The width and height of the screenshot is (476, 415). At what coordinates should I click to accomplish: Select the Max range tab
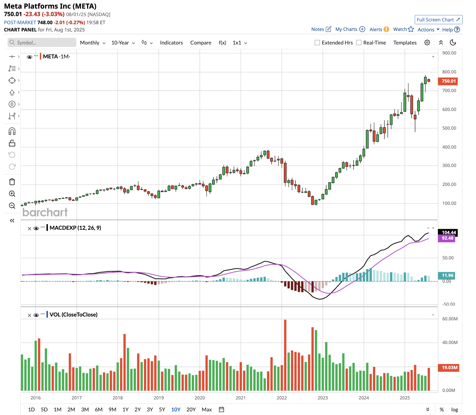coord(207,409)
